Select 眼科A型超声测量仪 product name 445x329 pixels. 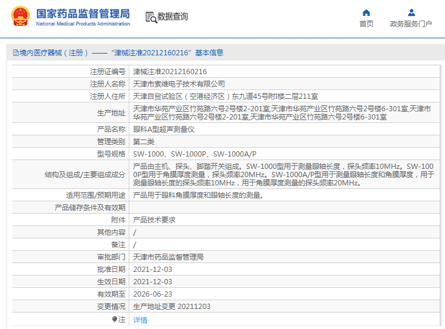click(x=164, y=129)
